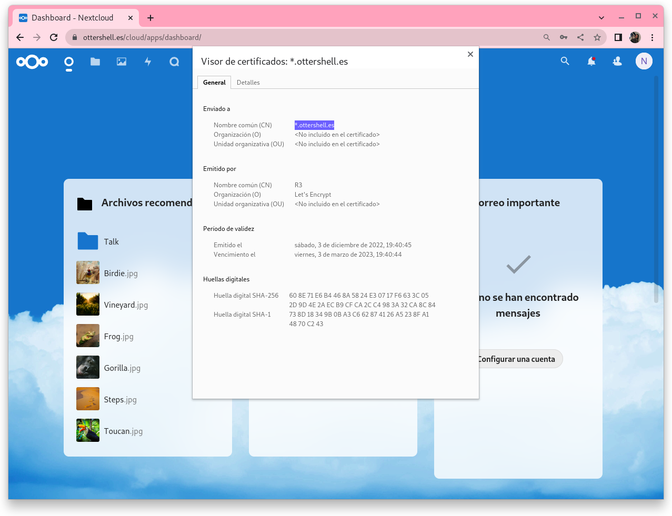Screen dimensions: 672x516
Task: Click the Nextcloud Dashboard icon
Action: pos(69,63)
